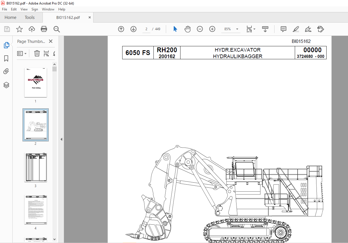Open the Find text search icon

(x=57, y=29)
